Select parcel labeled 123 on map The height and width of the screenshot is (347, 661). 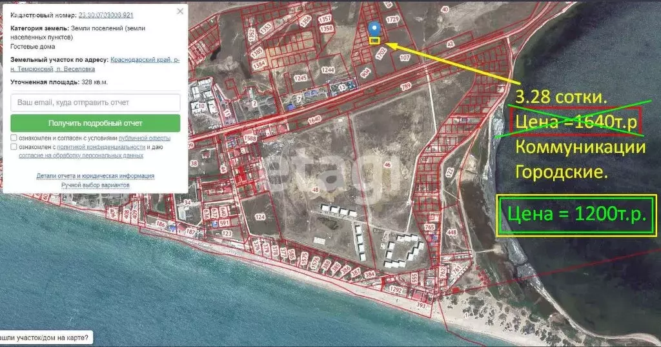click(227, 233)
